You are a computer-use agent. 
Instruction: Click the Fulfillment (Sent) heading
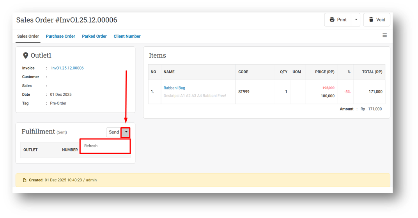(44, 132)
